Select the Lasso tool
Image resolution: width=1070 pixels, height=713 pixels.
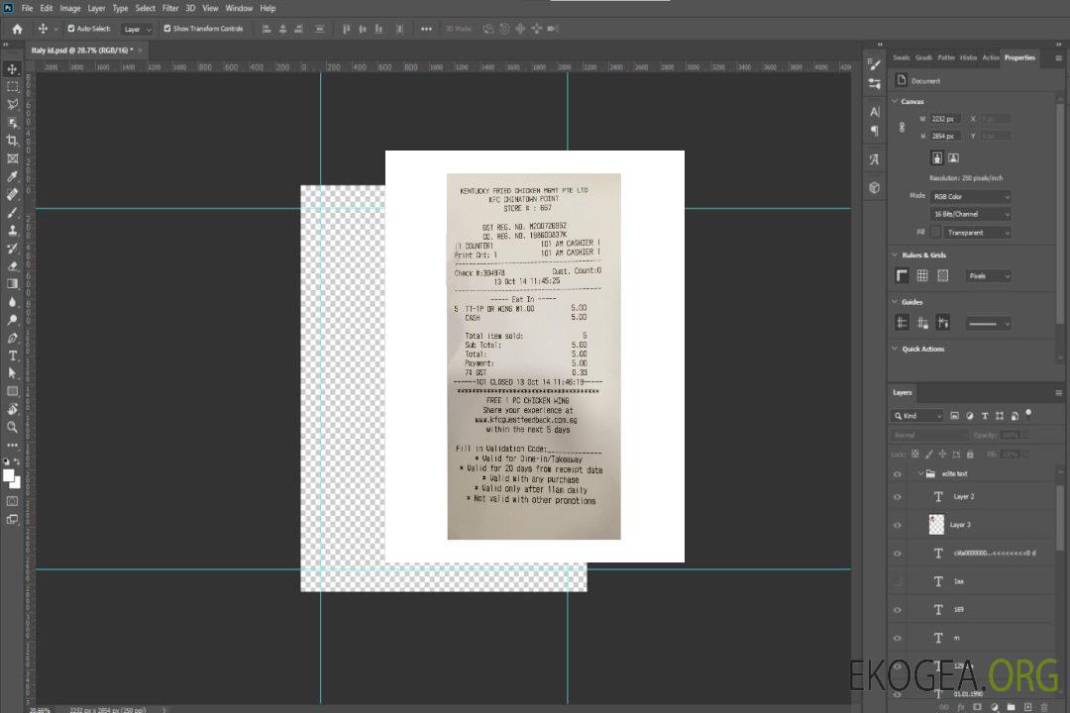12,104
